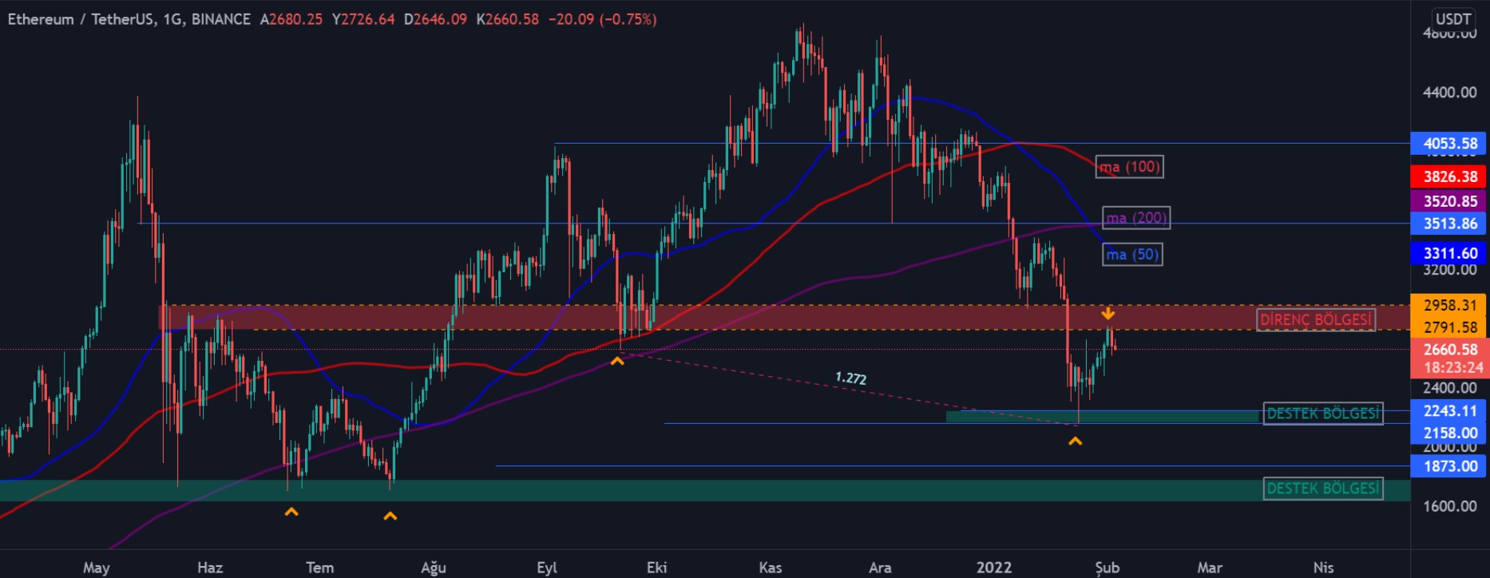Viewport: 1490px width, 578px height.
Task: Click the orange up arrow under the late-September low
Action: pyautogui.click(x=616, y=362)
